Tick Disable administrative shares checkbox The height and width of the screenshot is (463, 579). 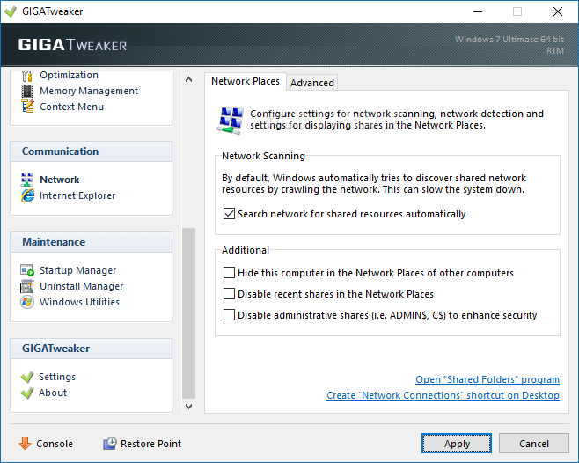click(x=230, y=315)
